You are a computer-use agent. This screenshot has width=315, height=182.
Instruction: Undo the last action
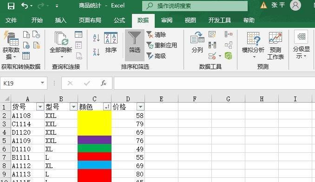pos(24,6)
